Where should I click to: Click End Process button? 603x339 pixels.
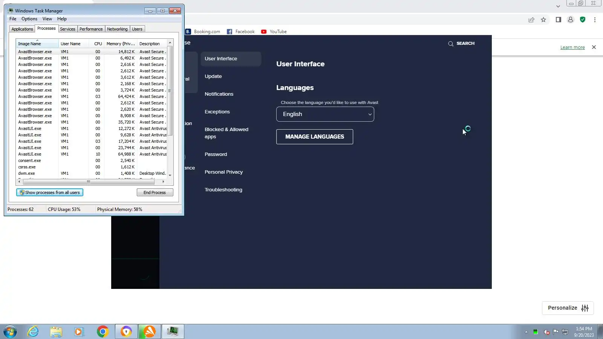pos(155,192)
